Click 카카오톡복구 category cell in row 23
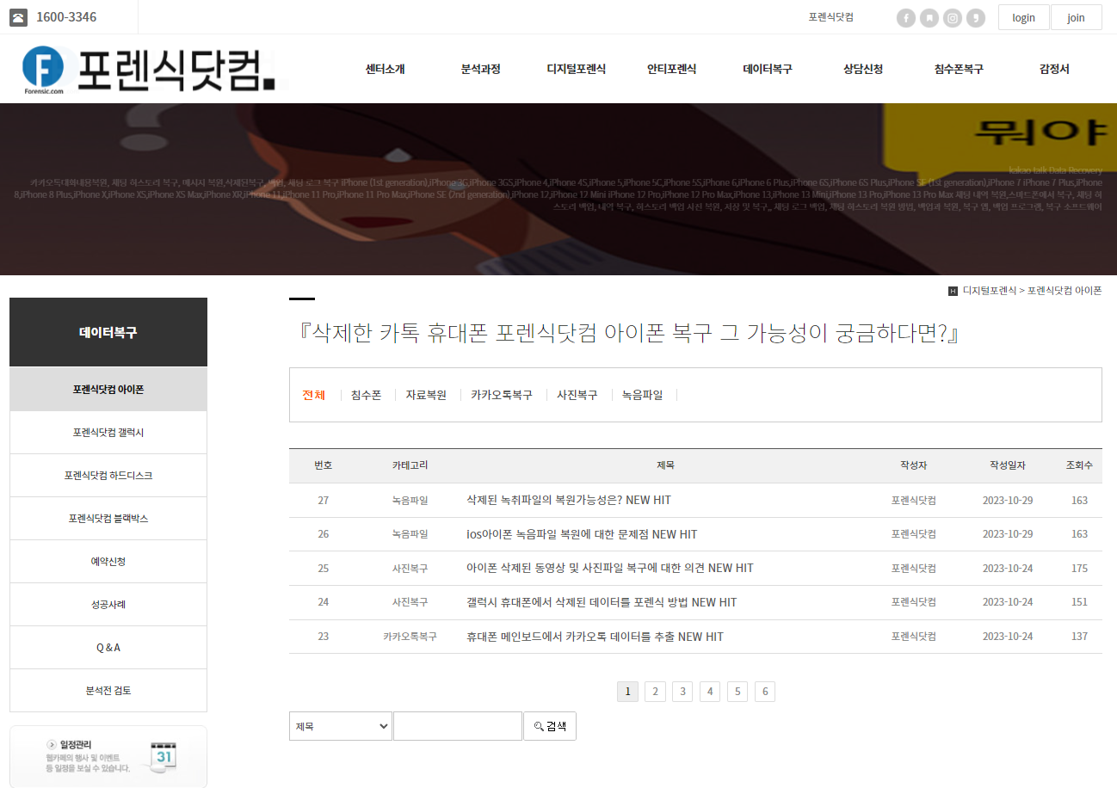Image resolution: width=1117 pixels, height=788 pixels. [x=410, y=637]
